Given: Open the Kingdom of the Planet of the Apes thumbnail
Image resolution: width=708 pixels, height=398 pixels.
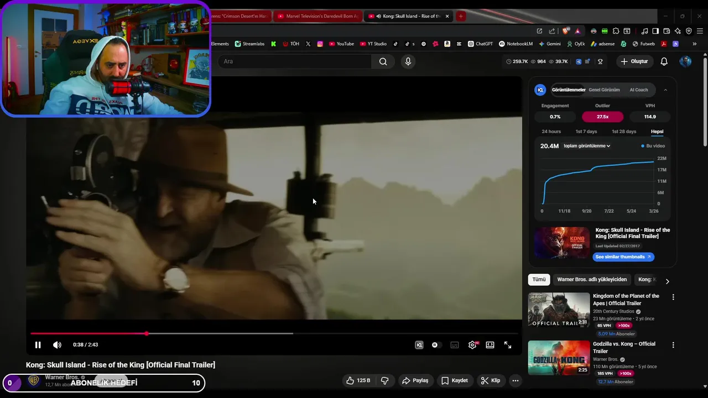Looking at the screenshot, I should click(559, 310).
